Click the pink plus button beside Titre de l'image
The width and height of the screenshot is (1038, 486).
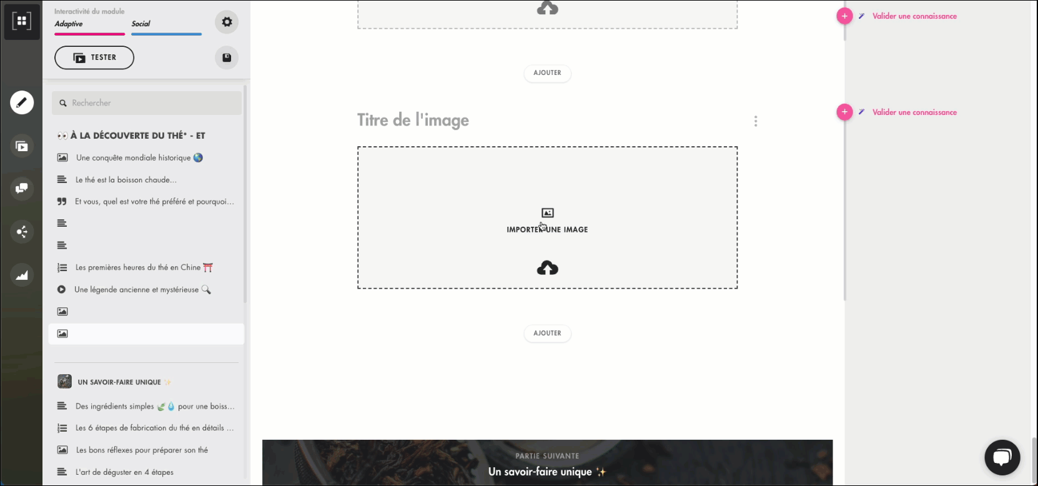(x=844, y=112)
